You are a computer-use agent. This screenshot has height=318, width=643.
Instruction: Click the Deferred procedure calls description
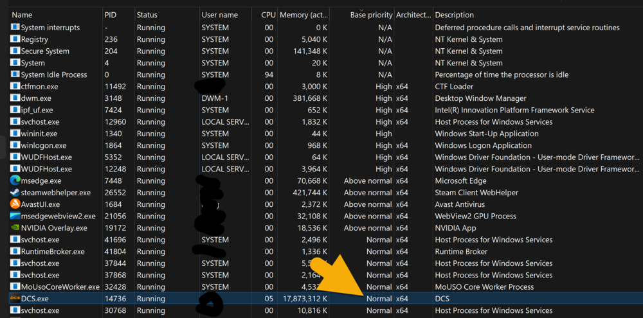pos(527,28)
